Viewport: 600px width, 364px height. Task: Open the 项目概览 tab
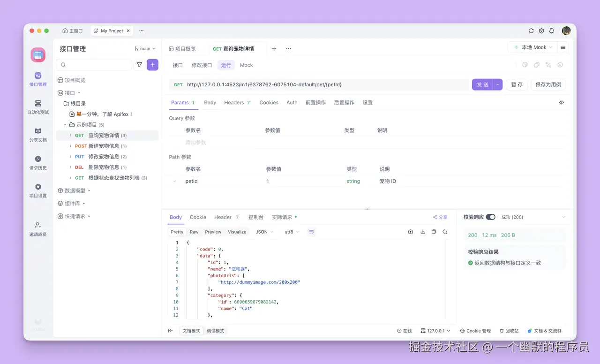[x=185, y=48]
